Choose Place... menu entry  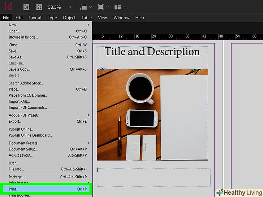coord(14,89)
